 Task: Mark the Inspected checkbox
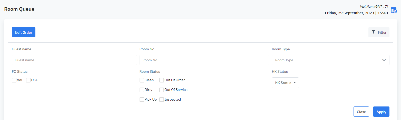(x=162, y=100)
